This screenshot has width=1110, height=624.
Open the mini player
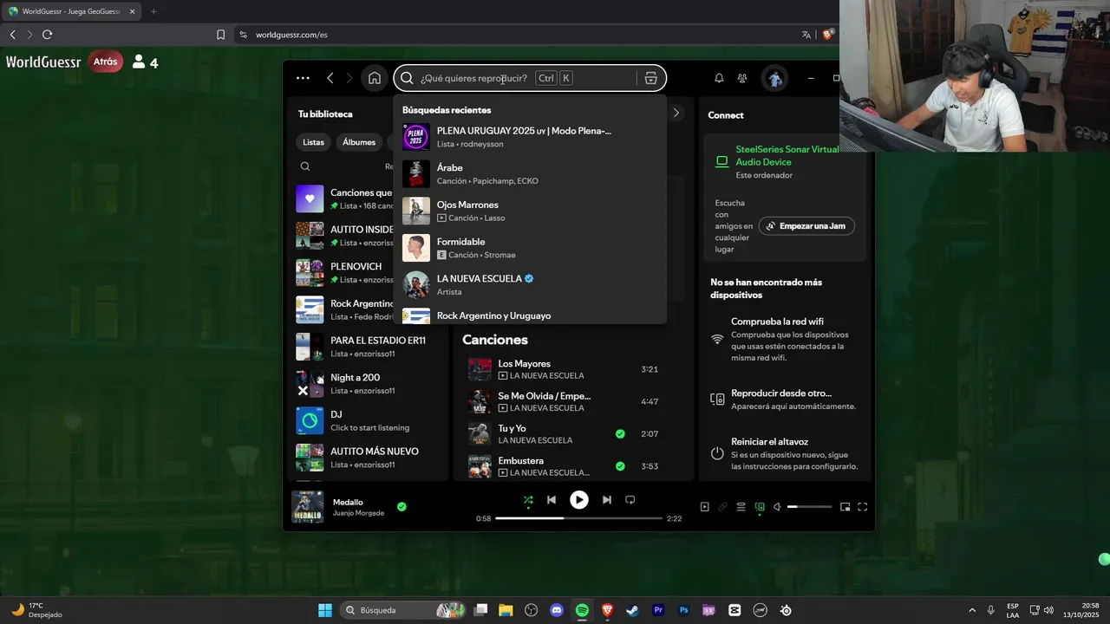coord(846,507)
